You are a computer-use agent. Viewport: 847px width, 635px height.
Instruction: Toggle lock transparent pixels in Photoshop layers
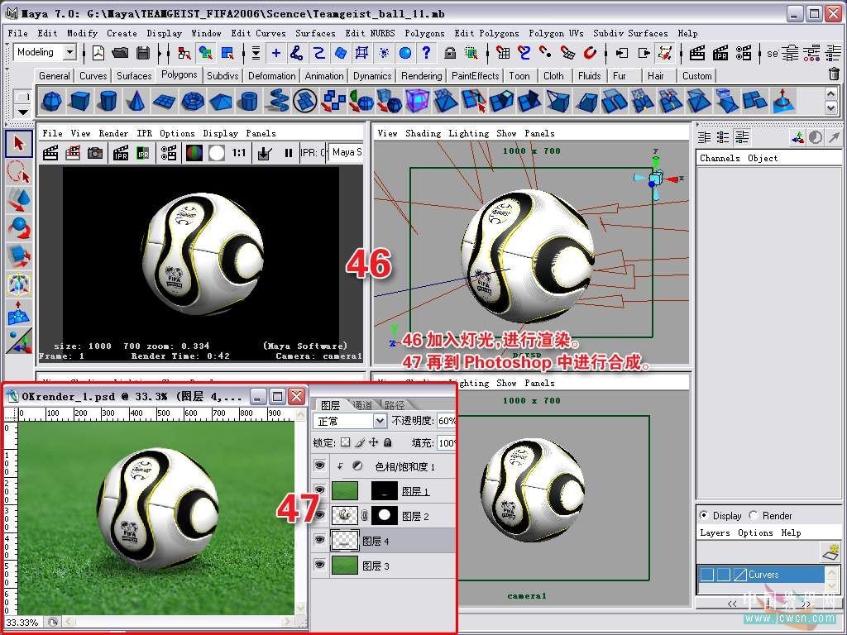(346, 443)
